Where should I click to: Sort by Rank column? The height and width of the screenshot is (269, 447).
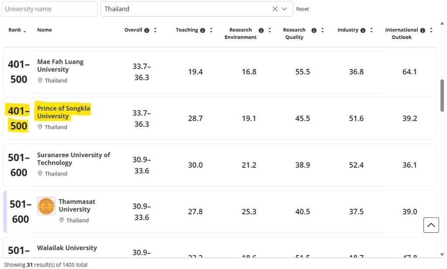(x=17, y=30)
